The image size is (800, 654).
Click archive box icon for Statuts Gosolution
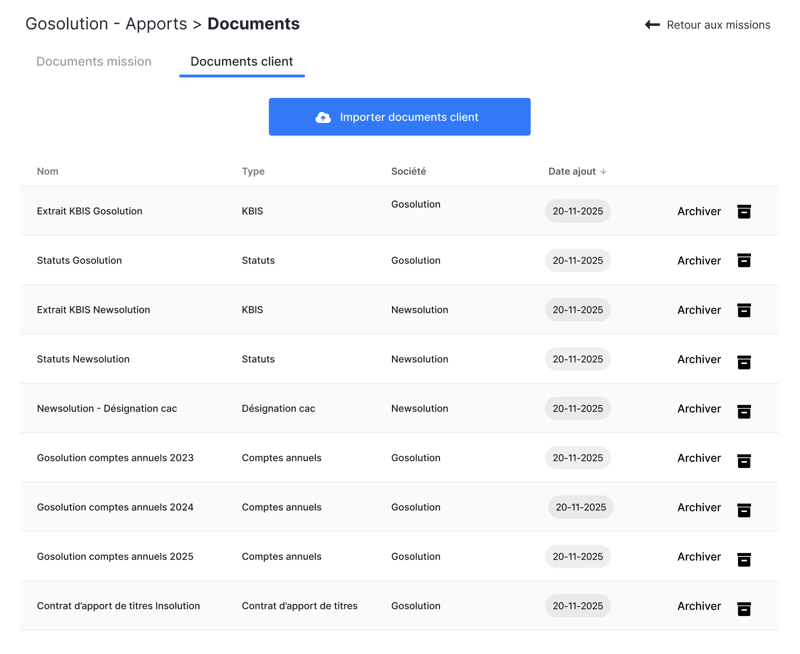point(744,260)
